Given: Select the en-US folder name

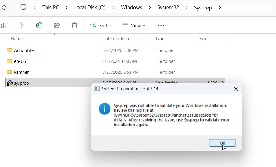Looking at the screenshot, I should (20, 61).
